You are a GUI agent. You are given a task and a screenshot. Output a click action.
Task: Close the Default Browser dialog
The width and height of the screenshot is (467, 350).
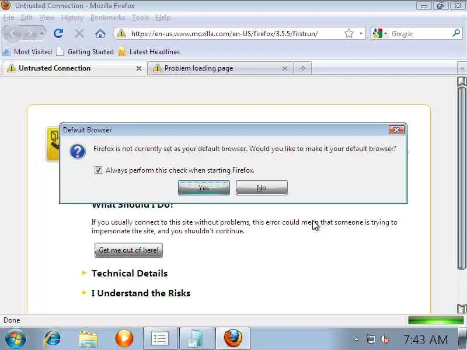[x=396, y=129]
